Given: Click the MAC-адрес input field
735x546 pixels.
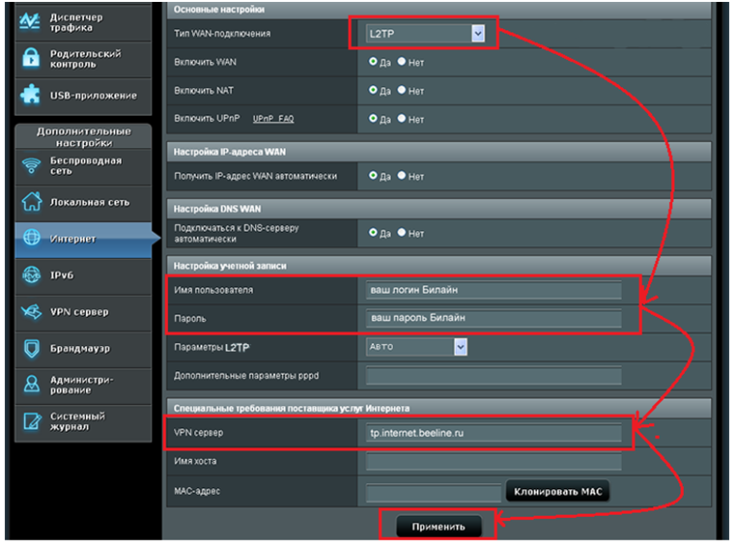Looking at the screenshot, I should tap(434, 493).
